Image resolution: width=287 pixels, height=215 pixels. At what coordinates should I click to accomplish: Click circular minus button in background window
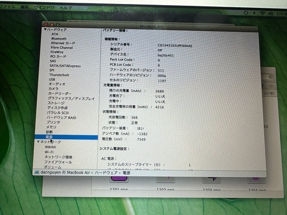click(x=266, y=93)
